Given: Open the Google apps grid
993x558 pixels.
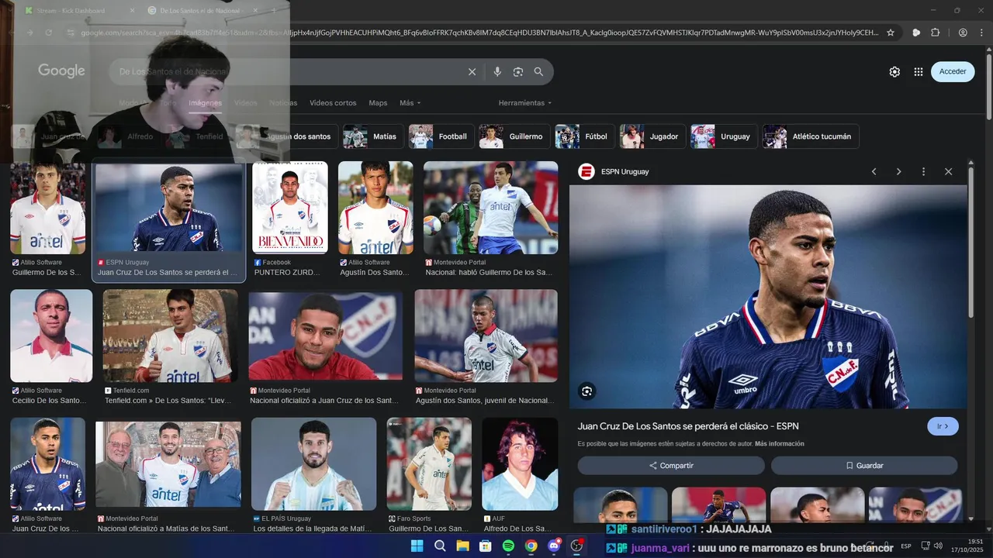Looking at the screenshot, I should coord(919,71).
